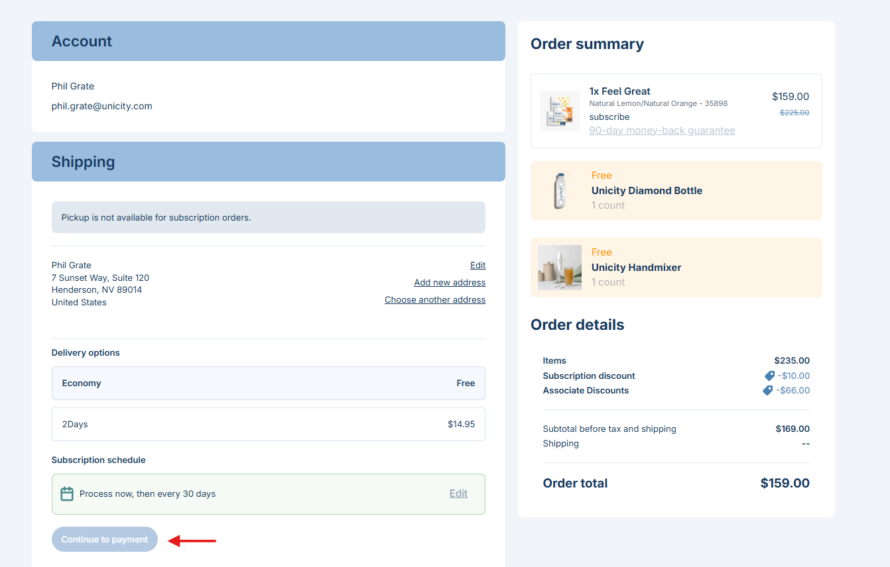This screenshot has width=890, height=567.
Task: Edit the shipping address
Action: 477,266
